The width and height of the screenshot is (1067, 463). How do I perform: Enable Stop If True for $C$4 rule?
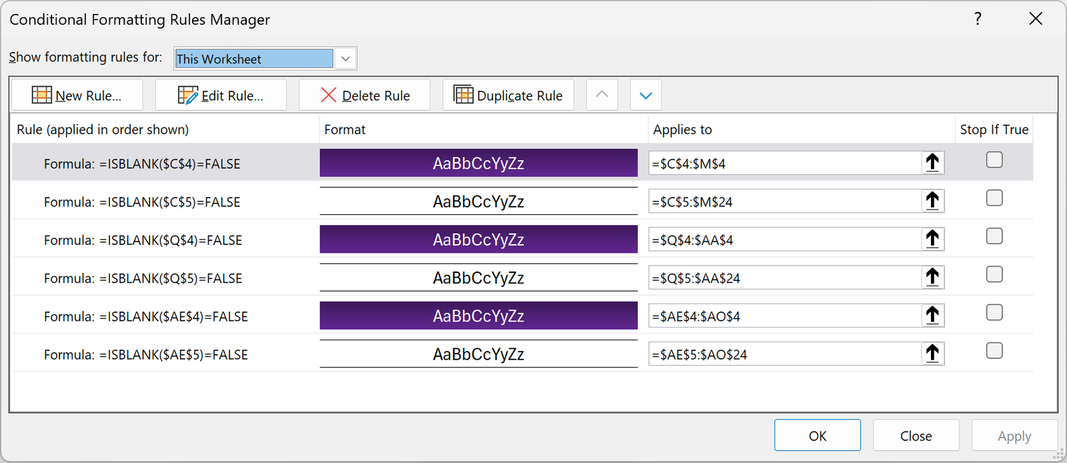994,160
